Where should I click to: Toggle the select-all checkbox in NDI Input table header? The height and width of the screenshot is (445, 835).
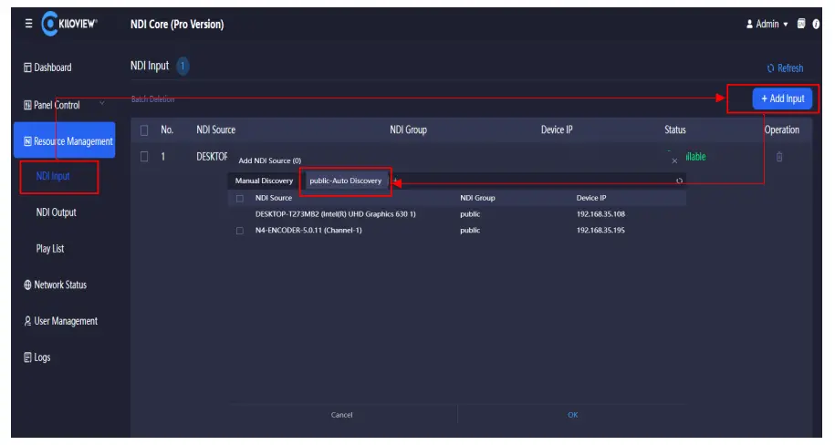pos(144,129)
